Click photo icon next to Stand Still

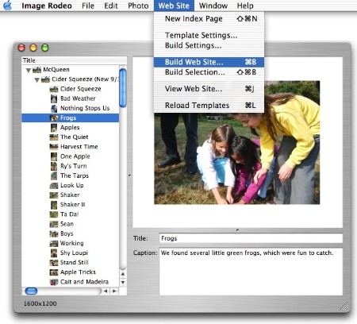tap(54, 263)
